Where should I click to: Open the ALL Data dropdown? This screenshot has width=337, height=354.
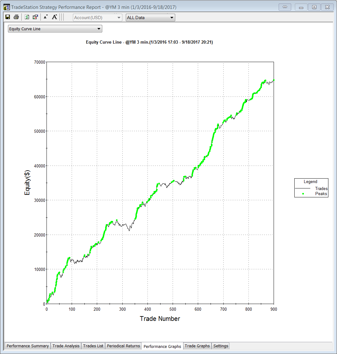150,18
